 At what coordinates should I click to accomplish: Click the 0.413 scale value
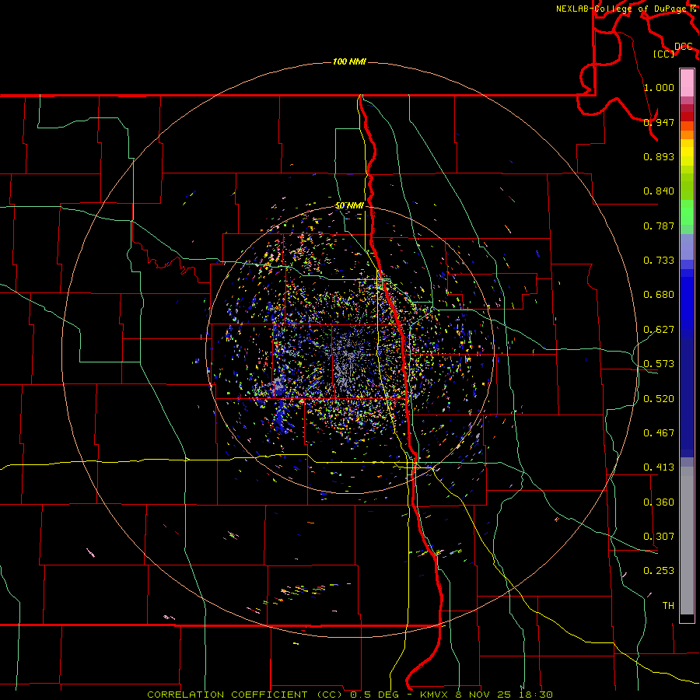659,467
